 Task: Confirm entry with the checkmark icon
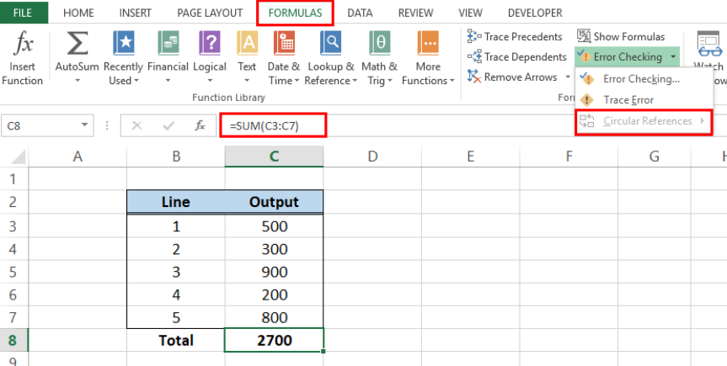168,125
